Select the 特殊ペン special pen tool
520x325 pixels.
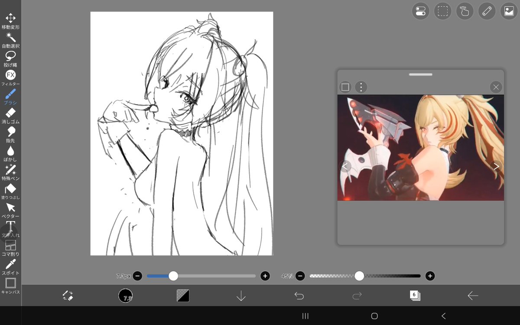[10, 172]
